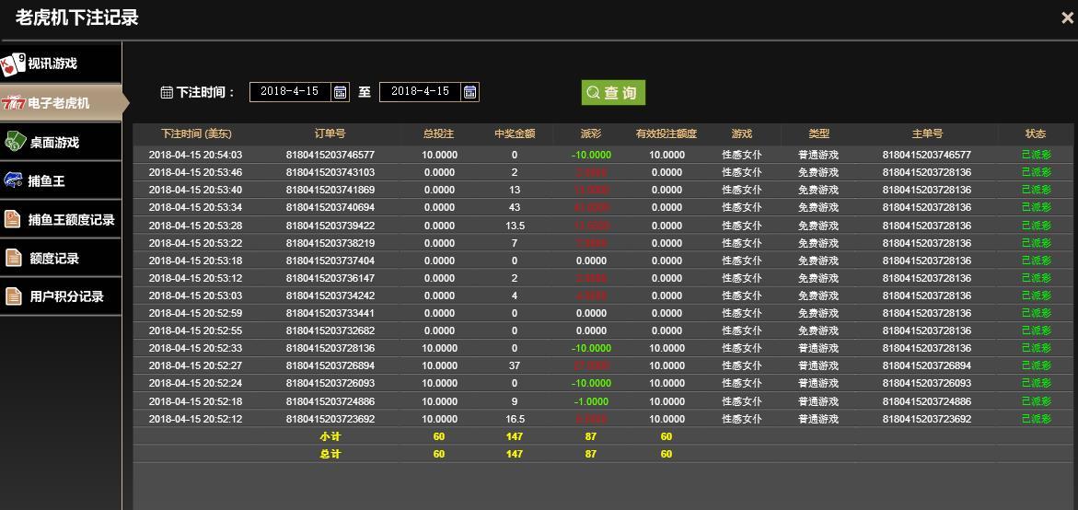
Task: Click the fishing king fish icon
Action: pos(13,180)
